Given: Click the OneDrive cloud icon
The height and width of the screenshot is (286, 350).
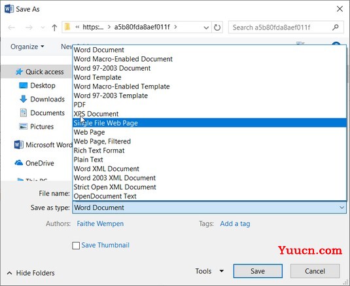Looking at the screenshot, I should pos(19,162).
